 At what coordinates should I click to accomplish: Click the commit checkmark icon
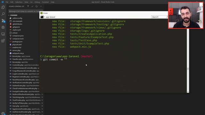tap(32, 6)
